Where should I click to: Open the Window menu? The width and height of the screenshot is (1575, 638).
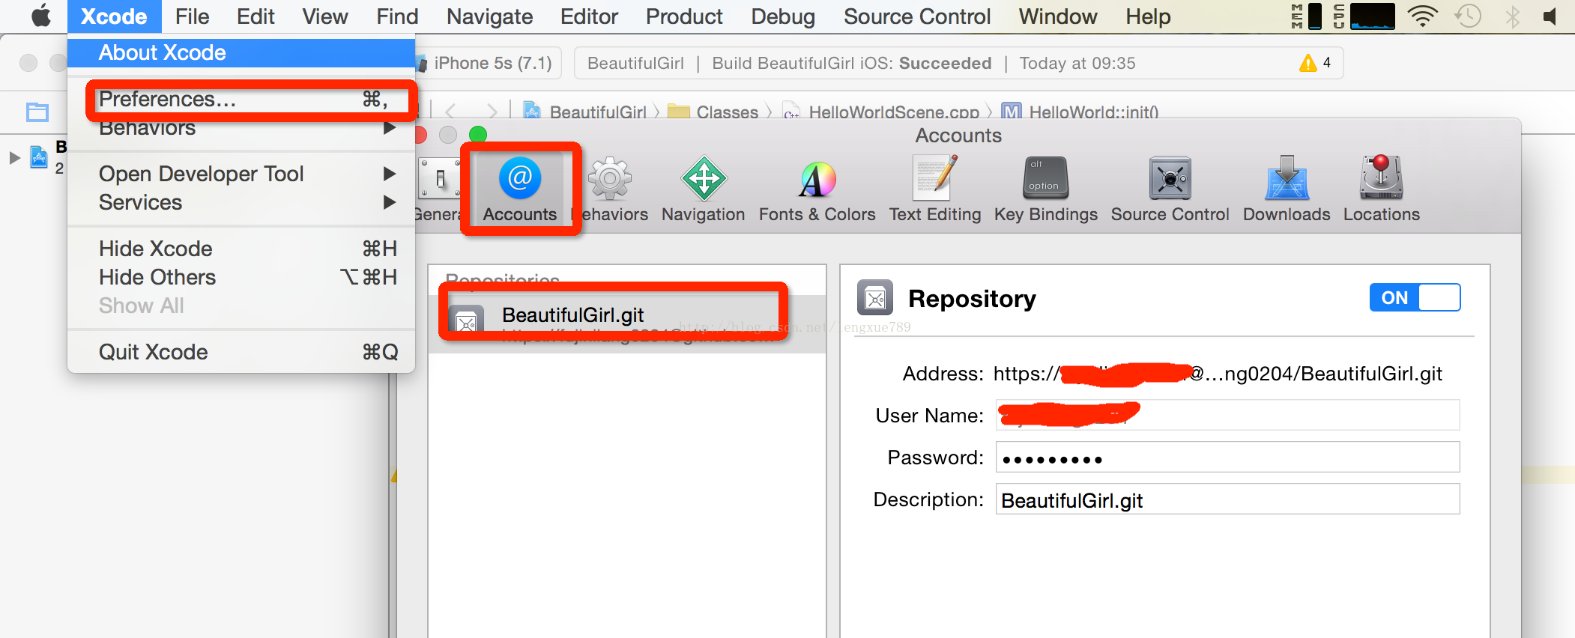click(1058, 16)
